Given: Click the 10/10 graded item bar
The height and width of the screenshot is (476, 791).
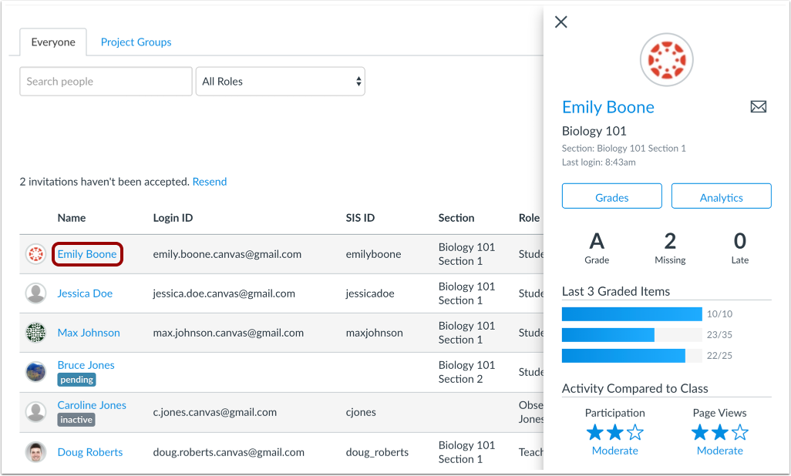Looking at the screenshot, I should (x=632, y=314).
